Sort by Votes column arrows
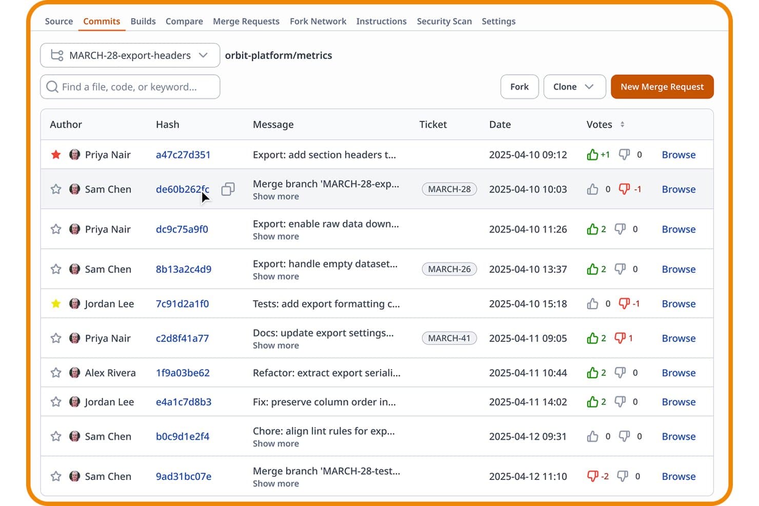The image size is (759, 506). click(622, 124)
